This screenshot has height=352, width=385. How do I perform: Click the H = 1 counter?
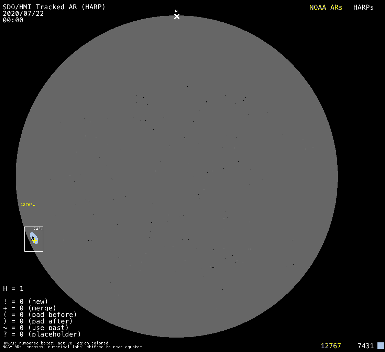[13, 288]
